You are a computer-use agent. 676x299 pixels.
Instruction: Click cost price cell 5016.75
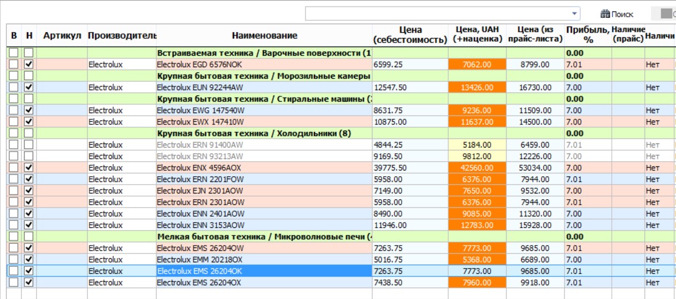click(x=410, y=259)
